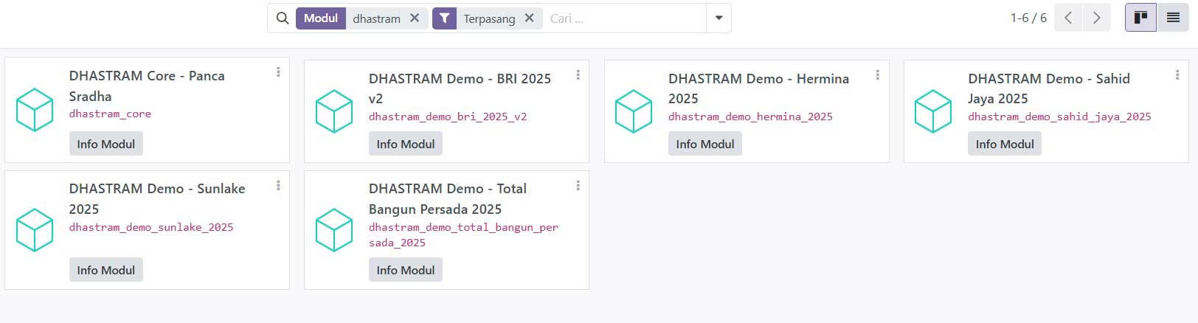Screen dimensions: 1198x323
Task: Click the 1-6 / 6 pager counter
Action: tap(1028, 18)
